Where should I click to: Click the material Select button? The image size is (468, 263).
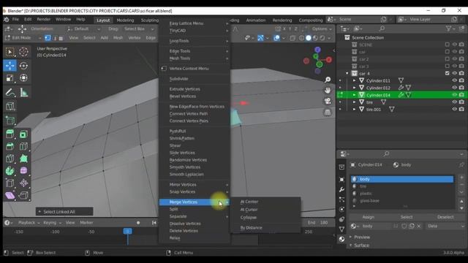point(407,217)
